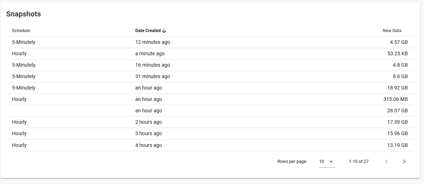
Task: Sort by the New Data column header
Action: (392, 31)
